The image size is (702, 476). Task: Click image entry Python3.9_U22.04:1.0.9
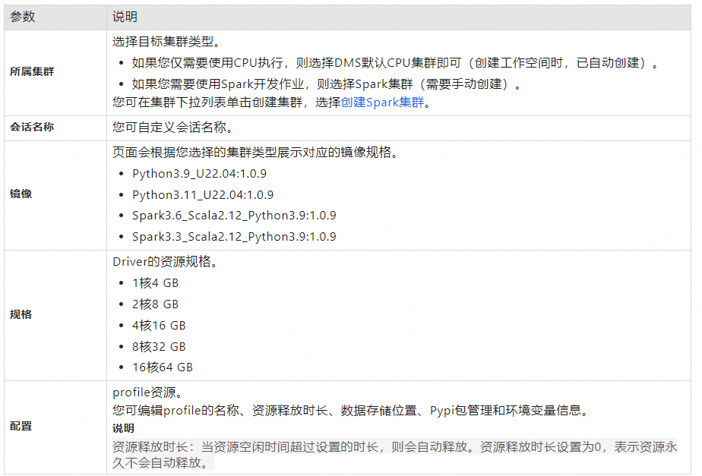point(199,174)
